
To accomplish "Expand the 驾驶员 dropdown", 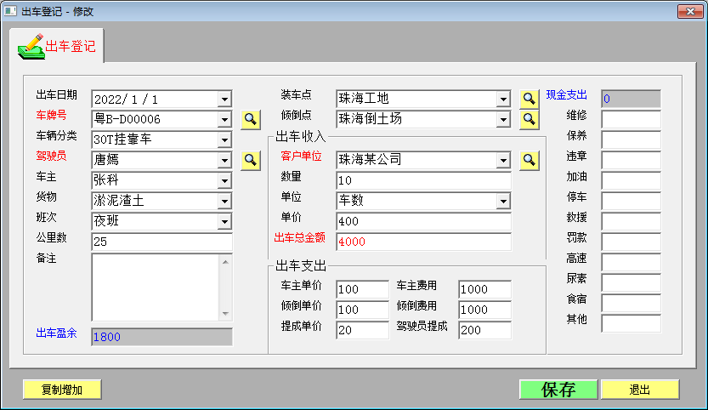I will (x=224, y=160).
